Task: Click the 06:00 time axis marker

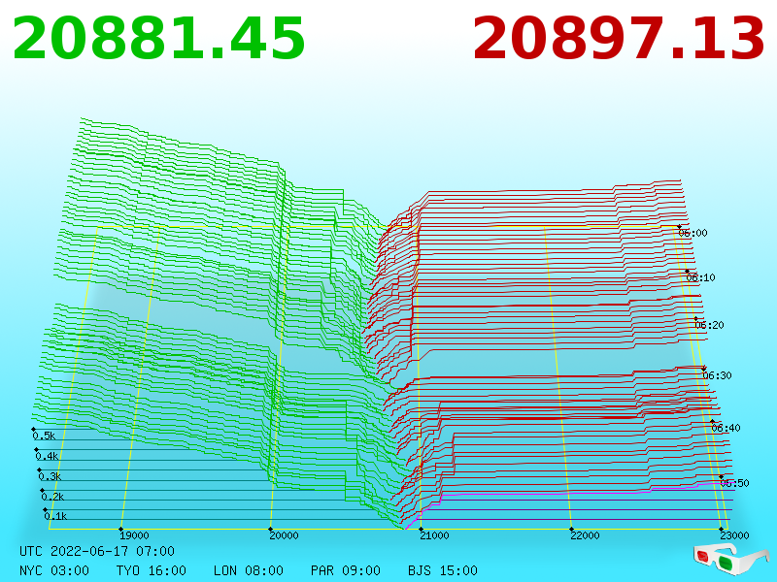Action: 693,233
